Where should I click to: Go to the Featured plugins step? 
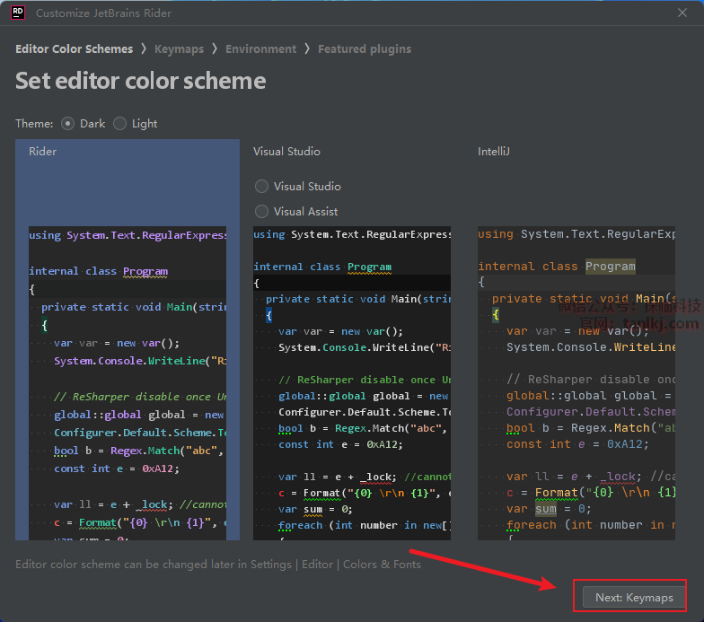(364, 49)
